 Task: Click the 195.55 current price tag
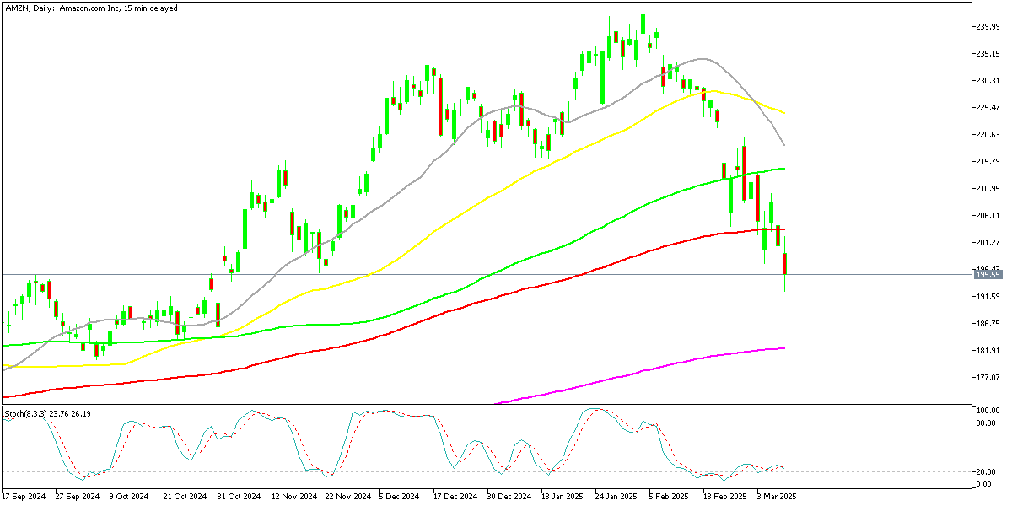point(987,274)
